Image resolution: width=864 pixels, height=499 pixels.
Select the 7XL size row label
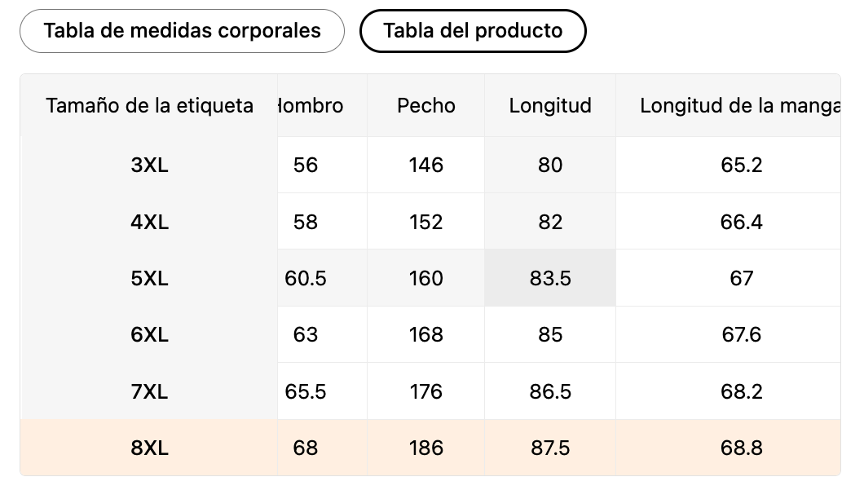pos(149,391)
